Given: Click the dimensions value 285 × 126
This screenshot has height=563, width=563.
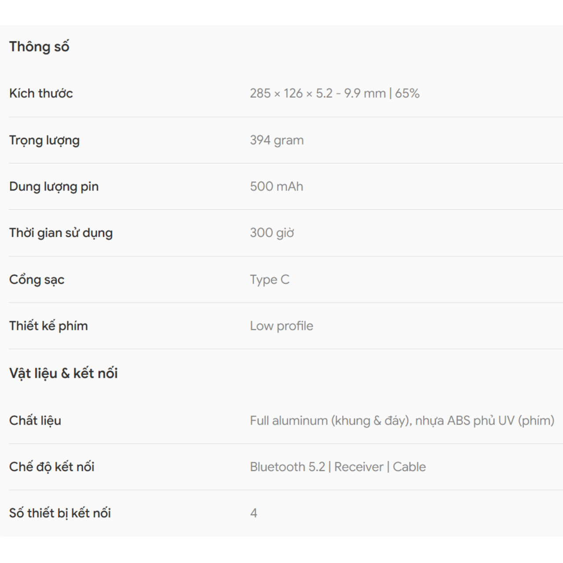Looking at the screenshot, I should pyautogui.click(x=335, y=93).
